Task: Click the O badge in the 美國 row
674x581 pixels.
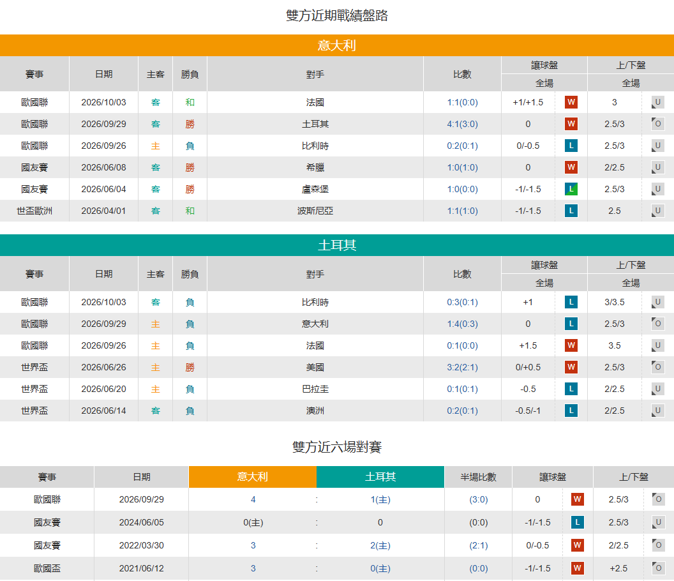Action: click(x=657, y=367)
